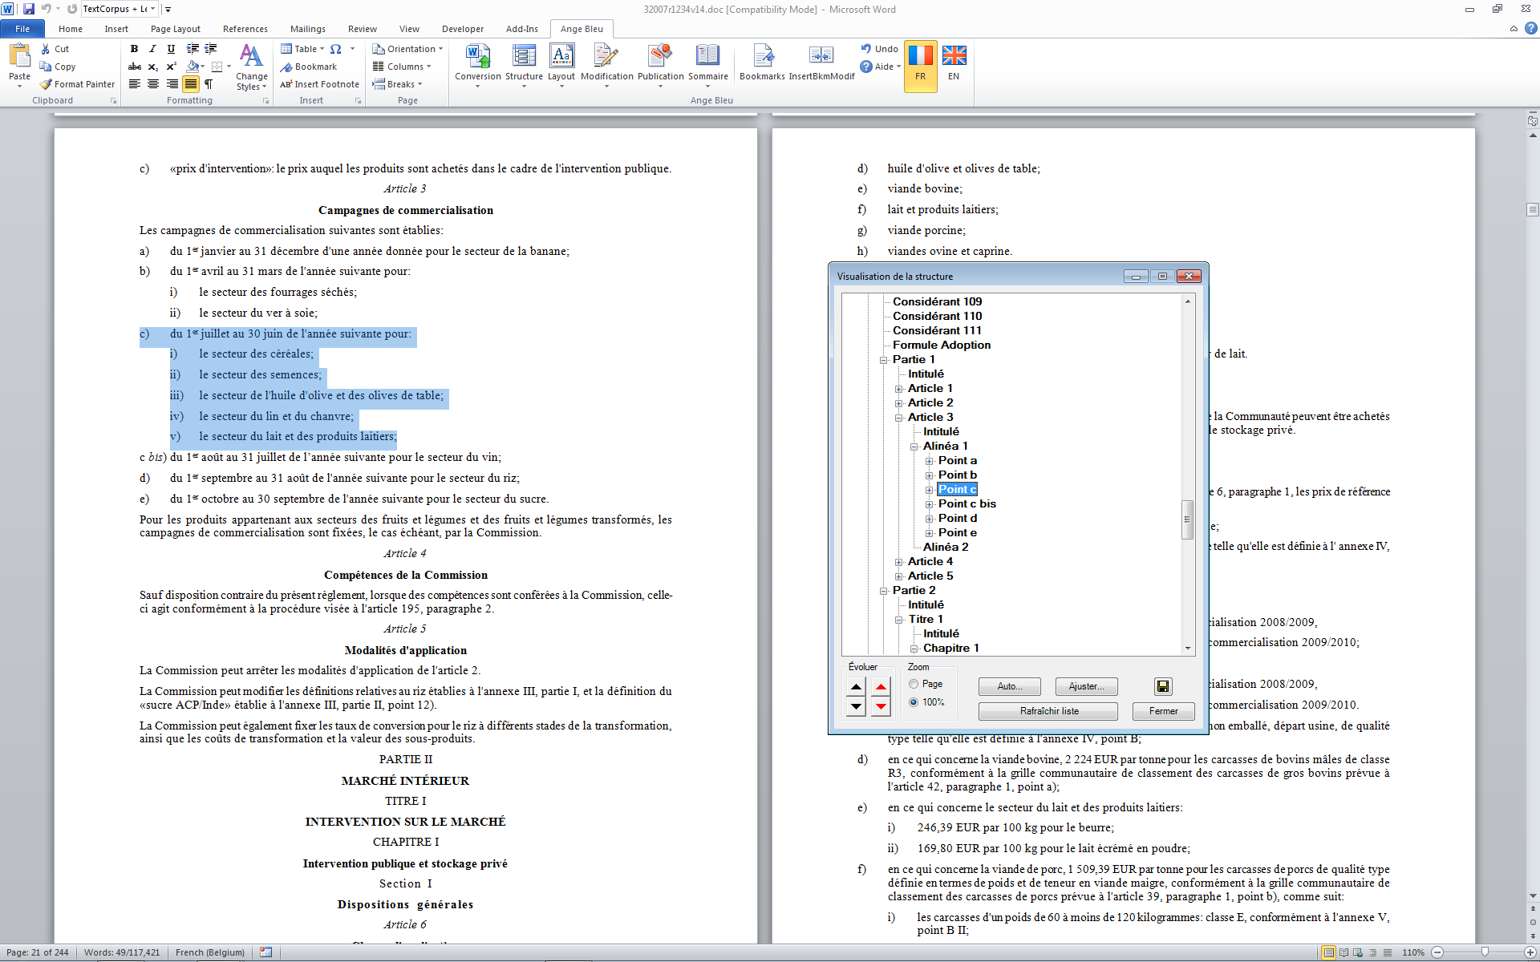Screen dimensions: 1540x962
Task: Toggle justified alignment
Action: coord(190,84)
